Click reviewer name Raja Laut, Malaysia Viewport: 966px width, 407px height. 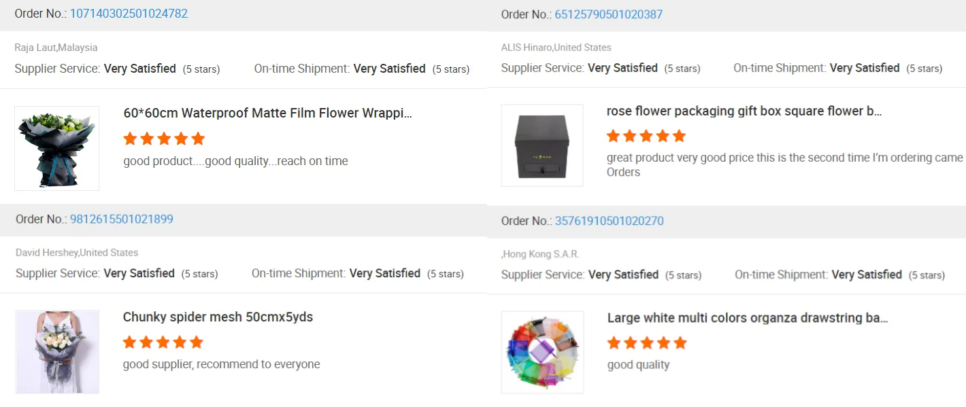pyautogui.click(x=56, y=48)
